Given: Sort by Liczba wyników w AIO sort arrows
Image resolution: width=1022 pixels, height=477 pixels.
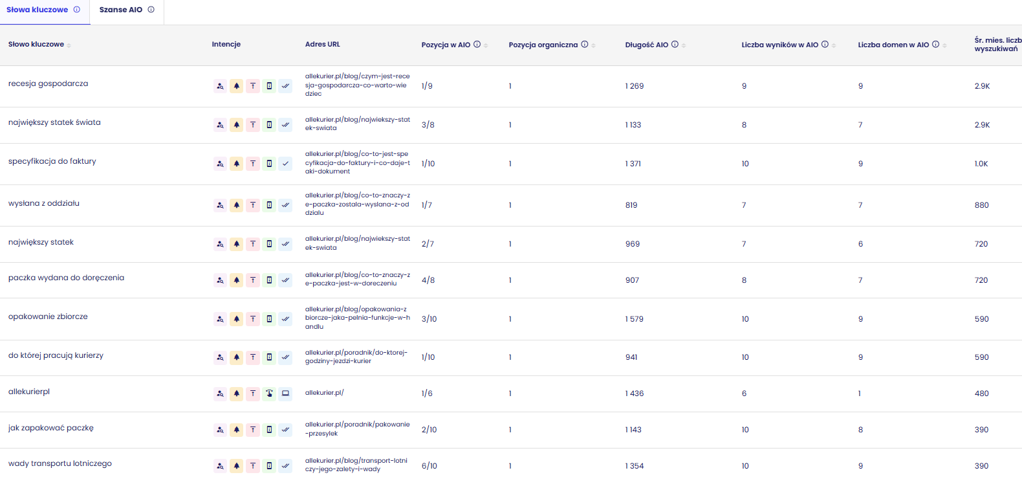Looking at the screenshot, I should (x=834, y=45).
